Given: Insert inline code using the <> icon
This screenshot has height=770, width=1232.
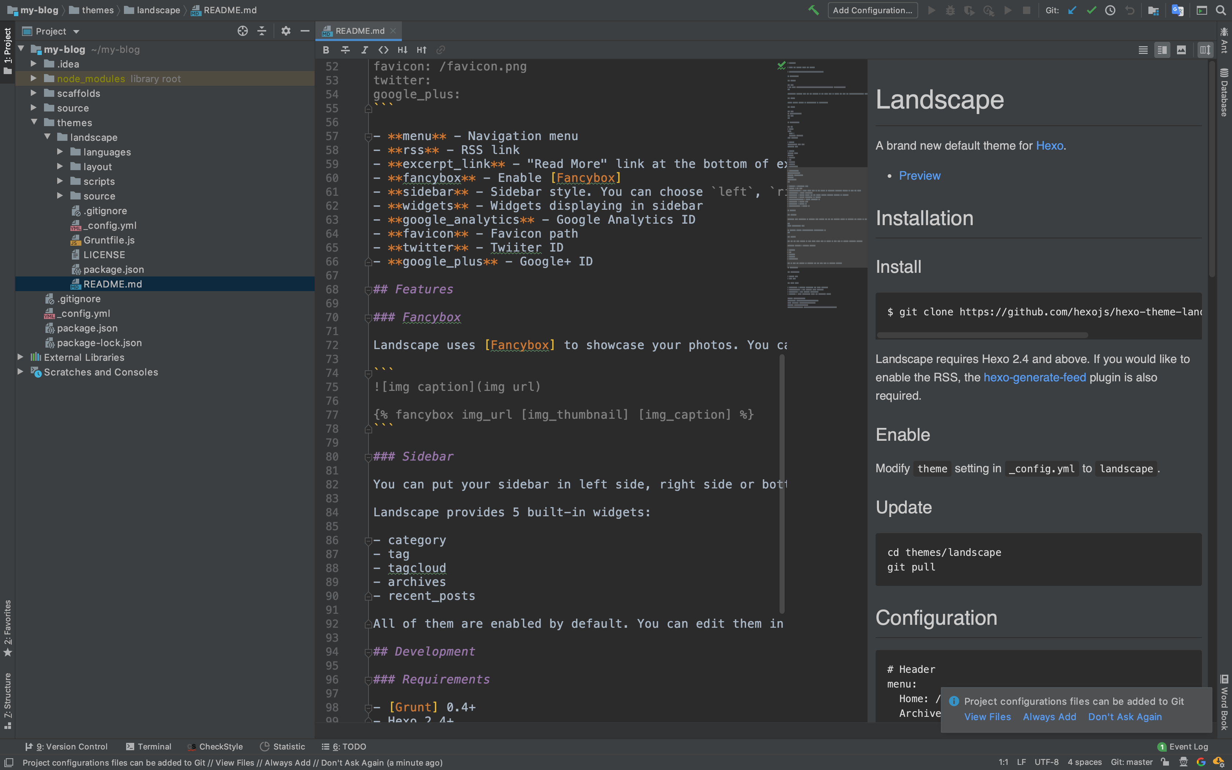Looking at the screenshot, I should [x=384, y=50].
